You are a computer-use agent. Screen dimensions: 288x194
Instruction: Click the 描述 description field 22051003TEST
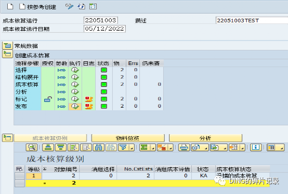252,20
